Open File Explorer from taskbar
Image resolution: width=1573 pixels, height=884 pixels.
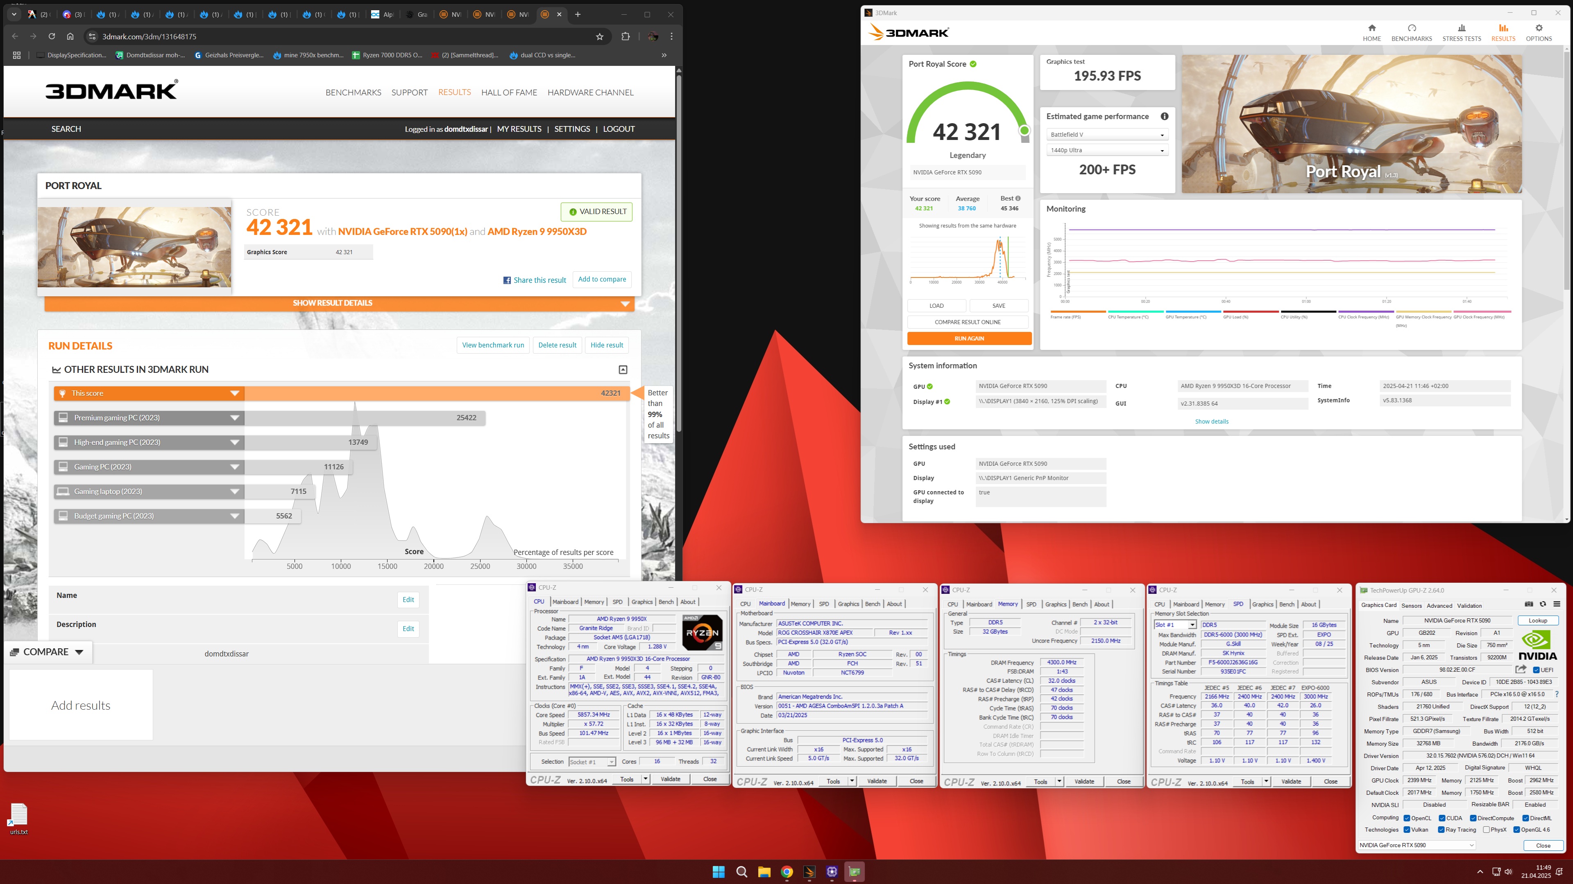(764, 872)
